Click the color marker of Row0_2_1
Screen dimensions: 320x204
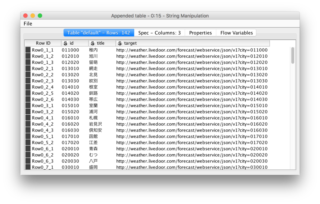pos(28,68)
